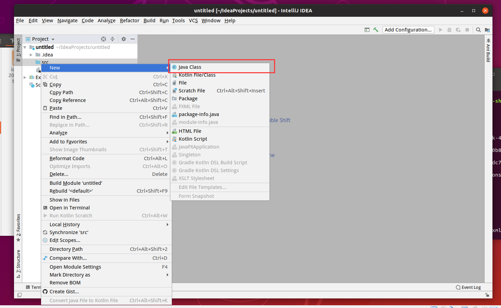This screenshot has width=501, height=308.
Task: Click Build Module 'untitled'
Action: [106, 183]
